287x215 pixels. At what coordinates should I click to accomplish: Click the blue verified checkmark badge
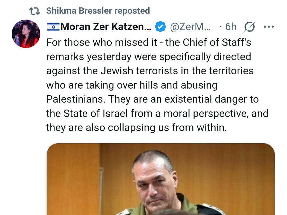pos(160,27)
